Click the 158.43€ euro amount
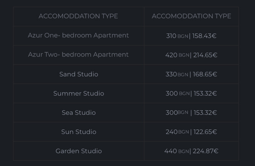This screenshot has width=255, height=166. click(205, 36)
